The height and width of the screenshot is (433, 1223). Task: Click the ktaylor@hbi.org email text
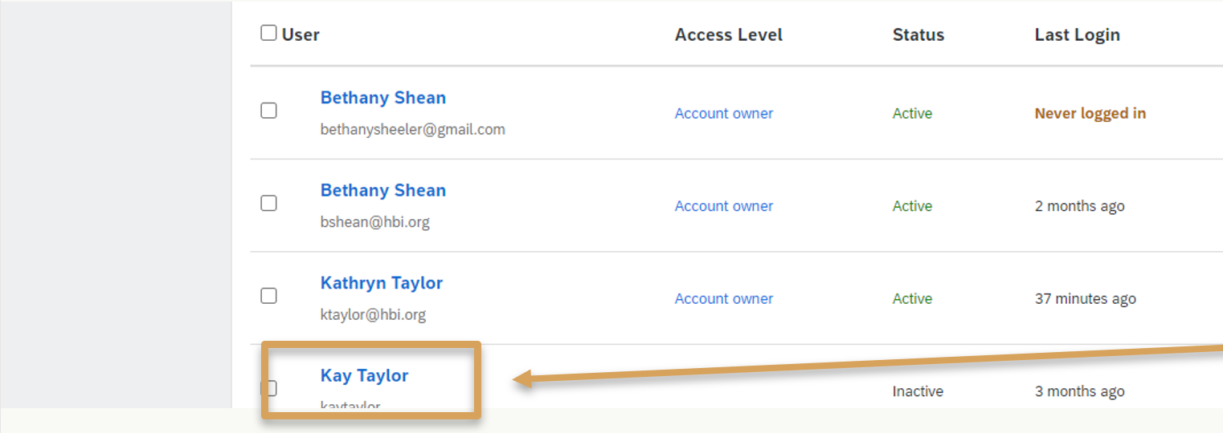[x=373, y=315]
